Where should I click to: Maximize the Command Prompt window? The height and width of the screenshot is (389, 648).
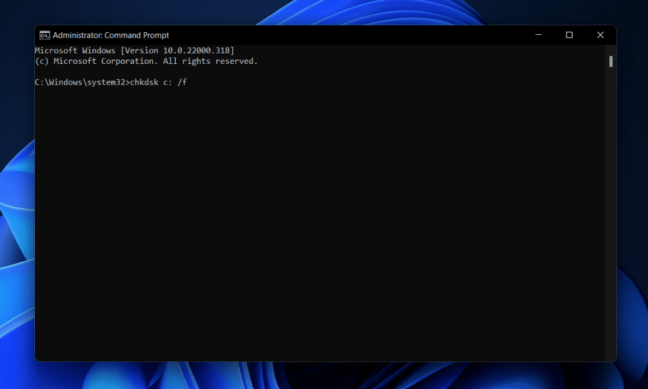[569, 35]
